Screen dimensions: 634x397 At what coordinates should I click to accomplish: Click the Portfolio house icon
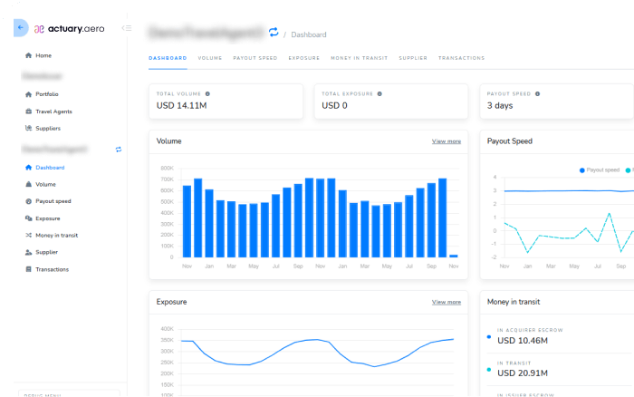tap(28, 94)
